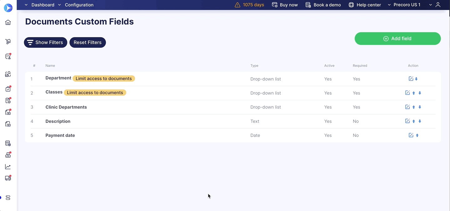This screenshot has height=211, width=450.
Task: Edit the Classes custom field
Action: point(407,93)
